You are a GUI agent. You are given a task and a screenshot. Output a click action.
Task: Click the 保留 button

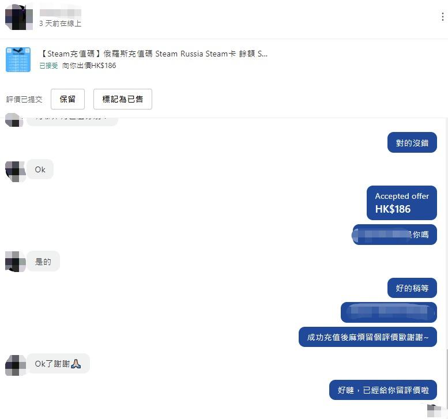click(x=67, y=99)
